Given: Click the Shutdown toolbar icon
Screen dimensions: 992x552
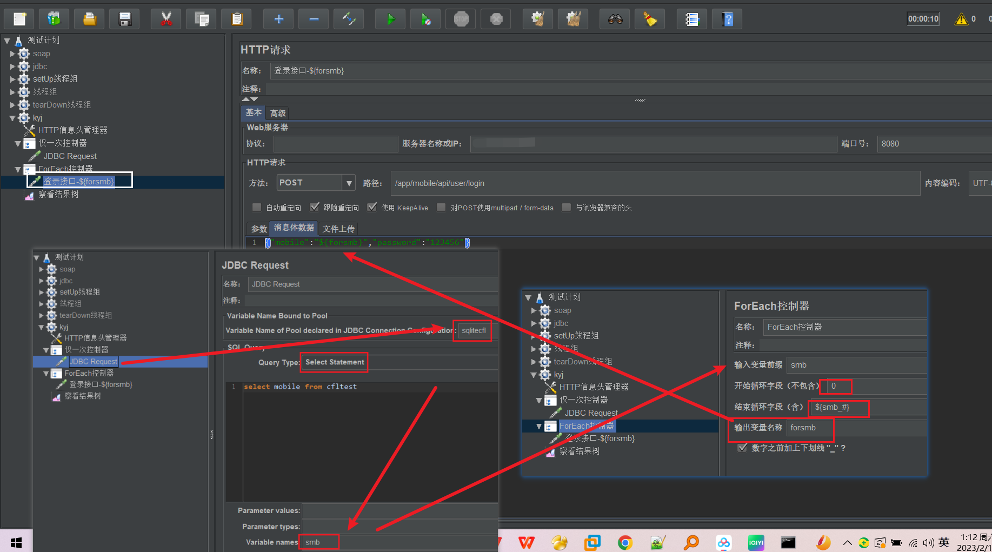Looking at the screenshot, I should click(x=496, y=19).
